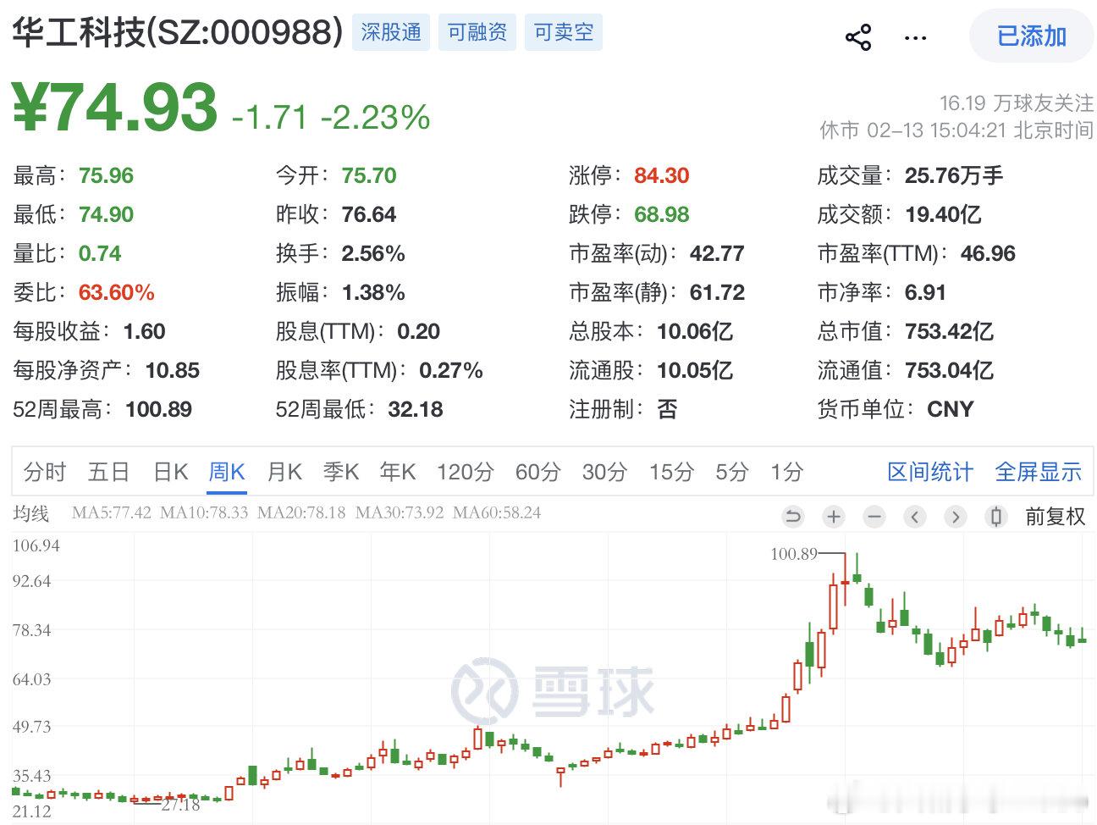The image size is (1097, 825).
Task: Zoom out of the chart with minus icon
Action: 874,517
